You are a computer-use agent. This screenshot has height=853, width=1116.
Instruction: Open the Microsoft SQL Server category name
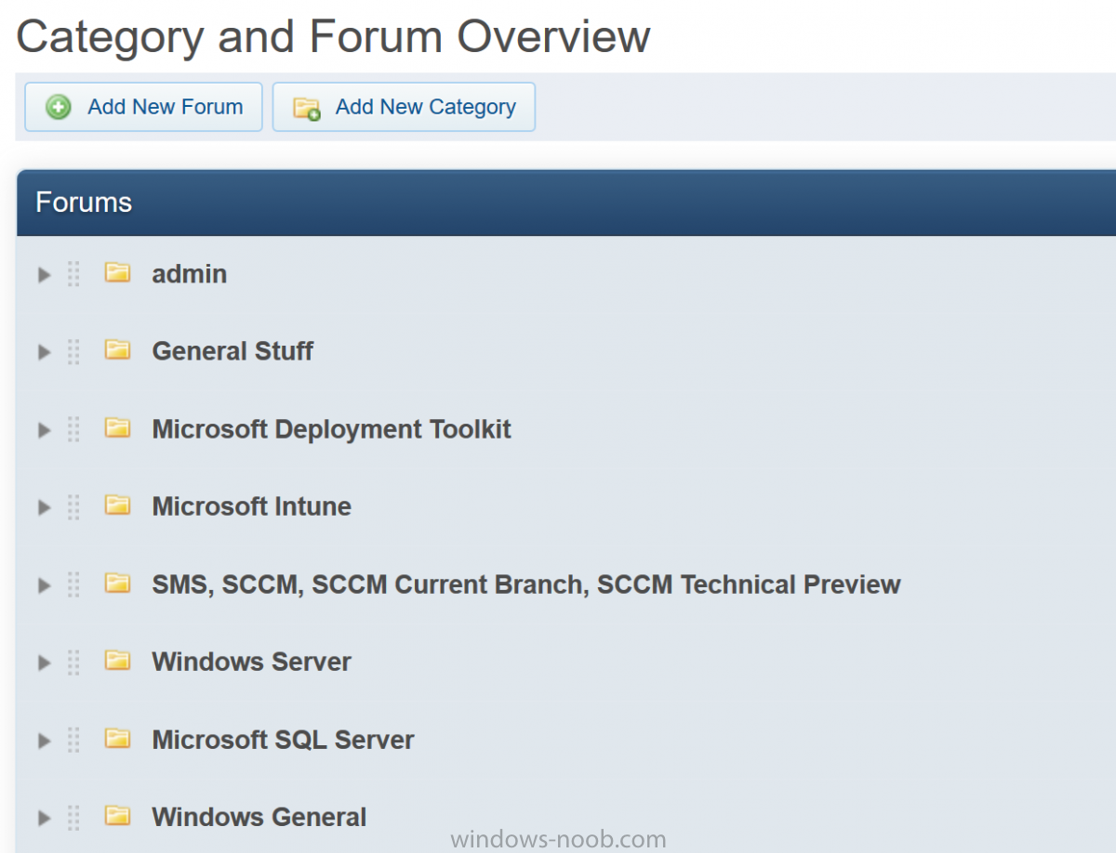coord(284,740)
